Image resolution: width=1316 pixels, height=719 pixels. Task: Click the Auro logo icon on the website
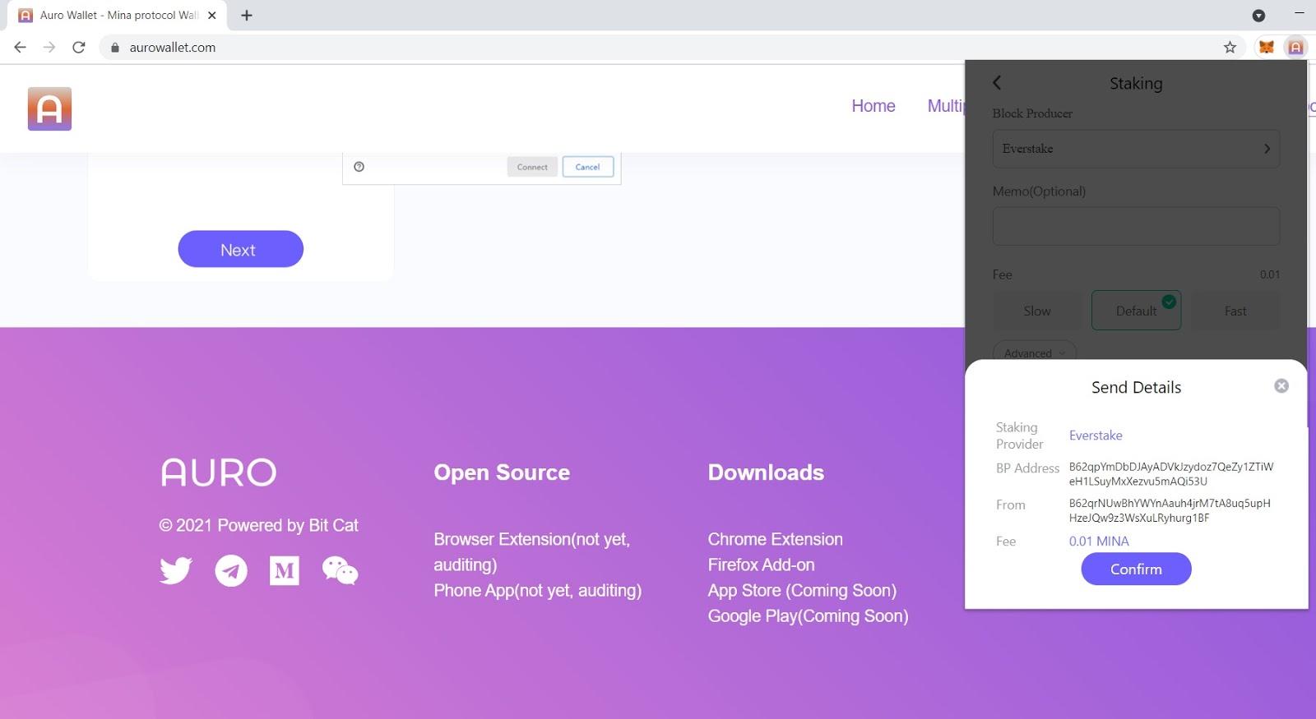click(x=49, y=108)
